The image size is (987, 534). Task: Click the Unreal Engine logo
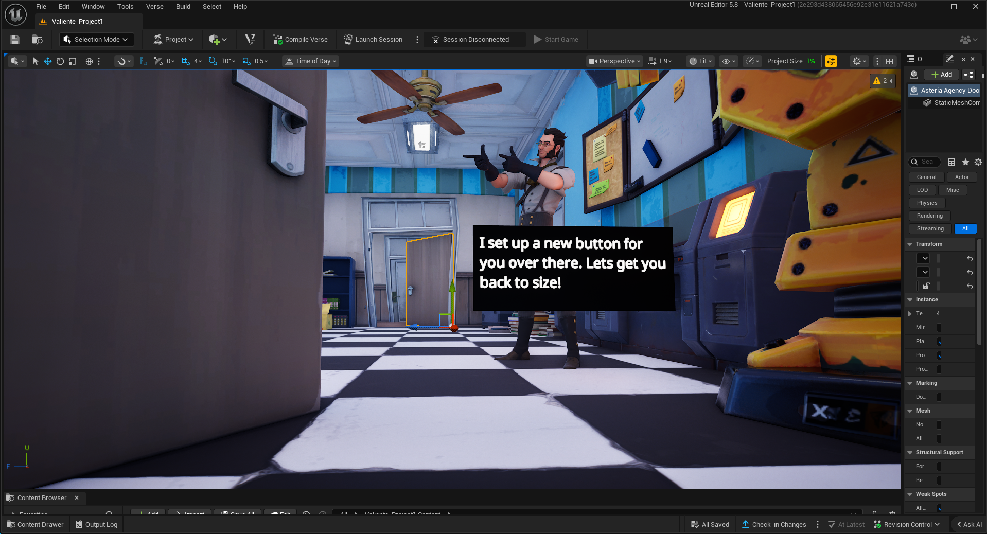(16, 14)
